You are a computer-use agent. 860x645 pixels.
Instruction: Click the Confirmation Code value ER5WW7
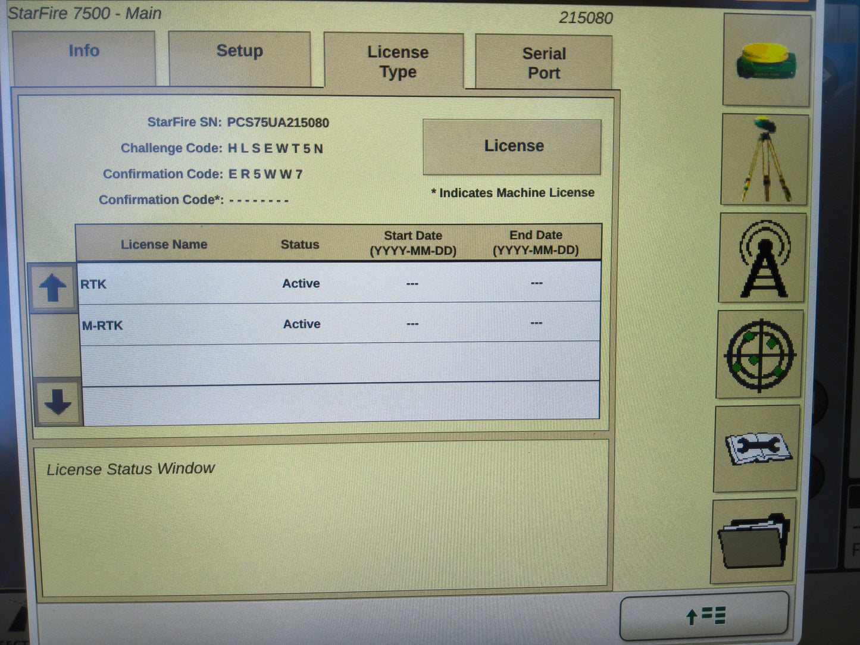(265, 174)
